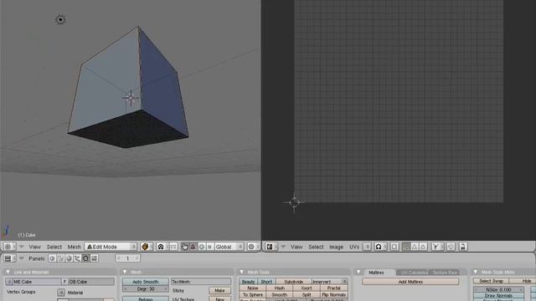This screenshot has width=536, height=301.
Task: Switch to Editing context icon in Panels
Action: click(x=85, y=258)
